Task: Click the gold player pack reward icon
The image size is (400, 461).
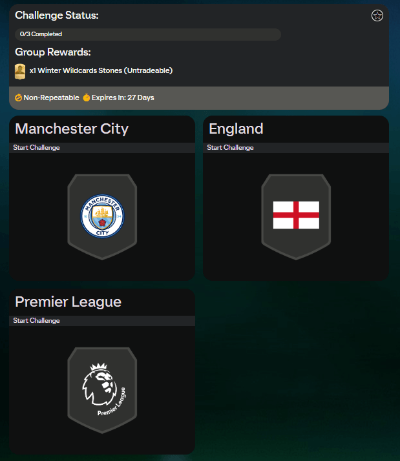Action: [x=20, y=72]
